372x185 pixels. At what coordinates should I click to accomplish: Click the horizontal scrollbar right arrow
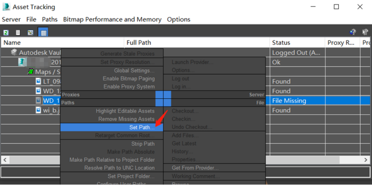pos(366,160)
